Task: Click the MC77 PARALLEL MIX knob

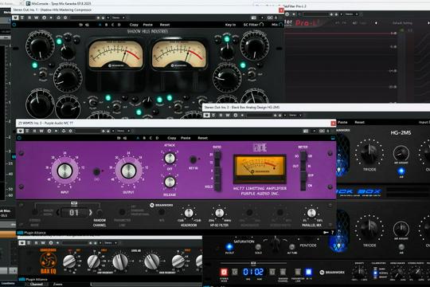Action: tap(311, 213)
